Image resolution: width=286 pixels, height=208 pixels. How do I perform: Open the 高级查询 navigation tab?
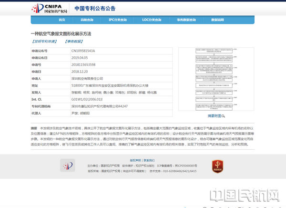coord(87,20)
